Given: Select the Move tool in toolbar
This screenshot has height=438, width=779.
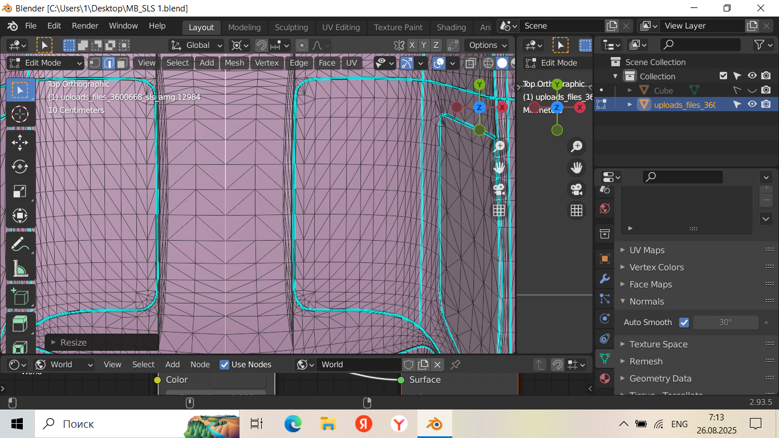Looking at the screenshot, I should (20, 142).
